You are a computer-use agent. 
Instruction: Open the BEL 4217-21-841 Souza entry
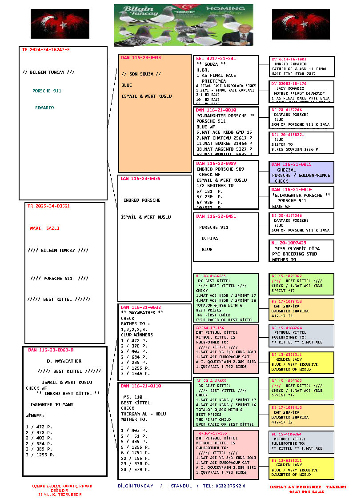coord(226,80)
